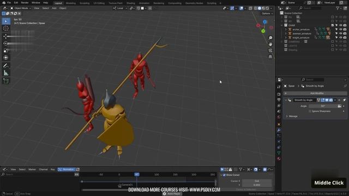Select the Rotate tool
This screenshot has height=196, width=349.
pyautogui.click(x=6, y=44)
